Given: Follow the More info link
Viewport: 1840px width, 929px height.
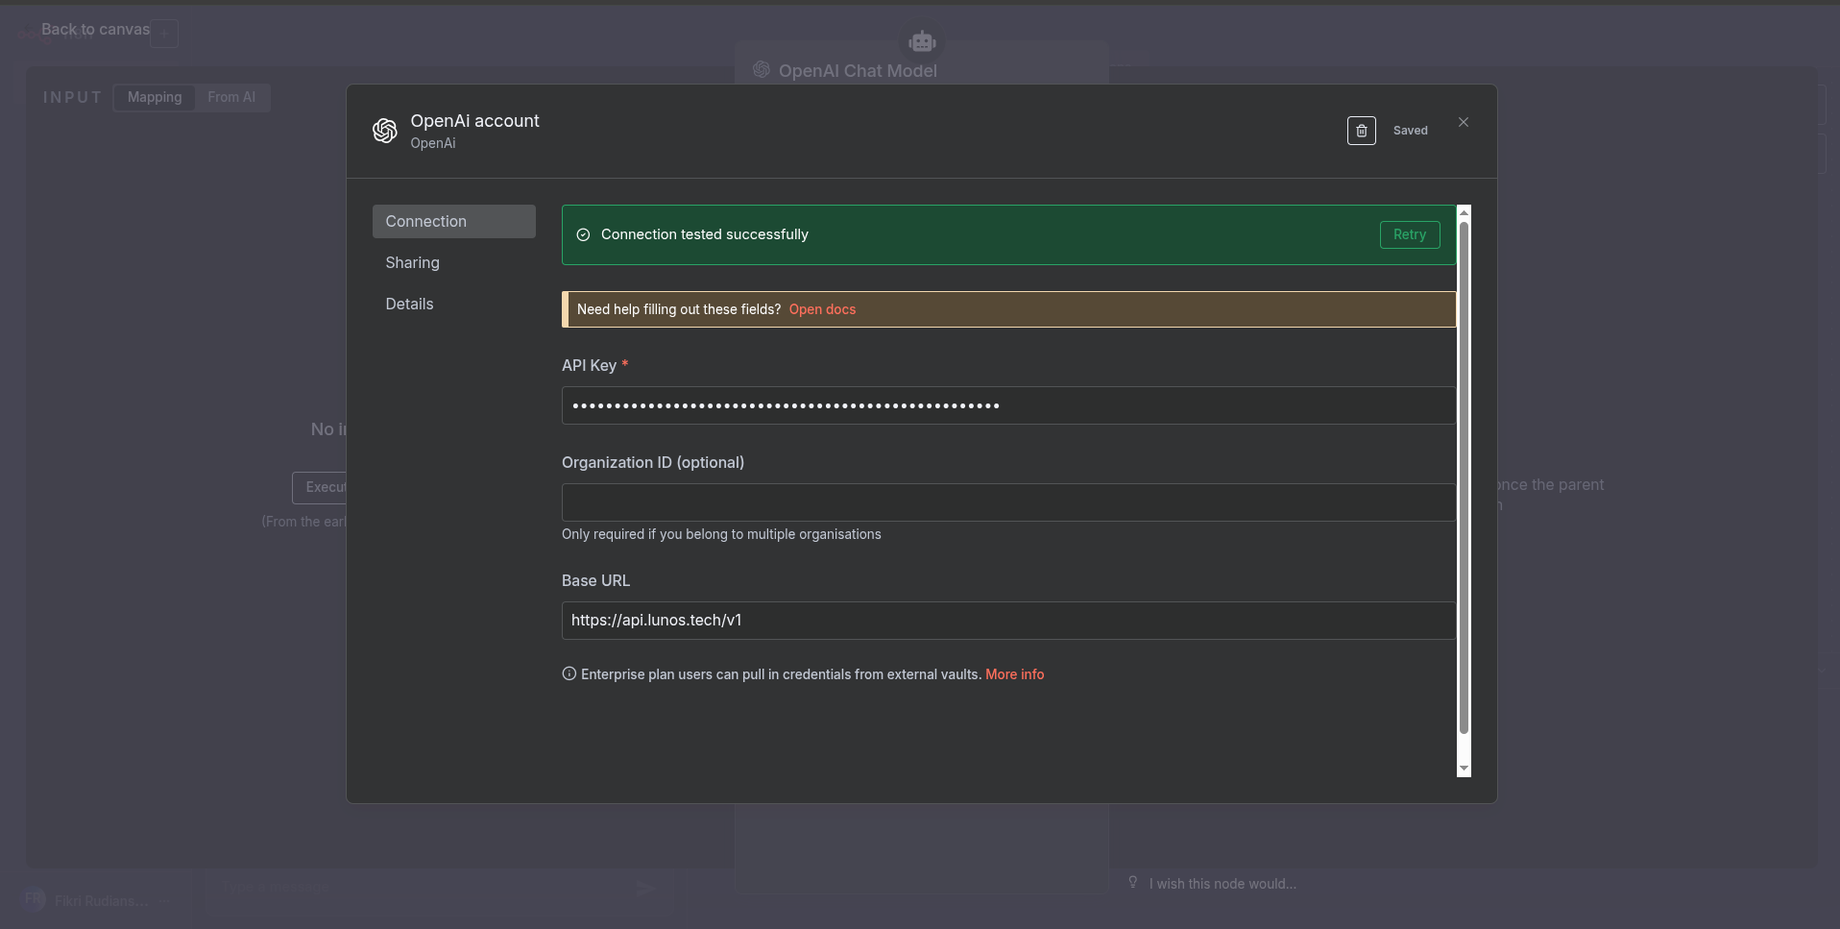Looking at the screenshot, I should coord(1014,674).
